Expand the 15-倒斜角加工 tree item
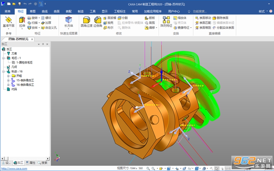Image resolution: width=274 pixels, height=171 pixels. [x=8, y=80]
